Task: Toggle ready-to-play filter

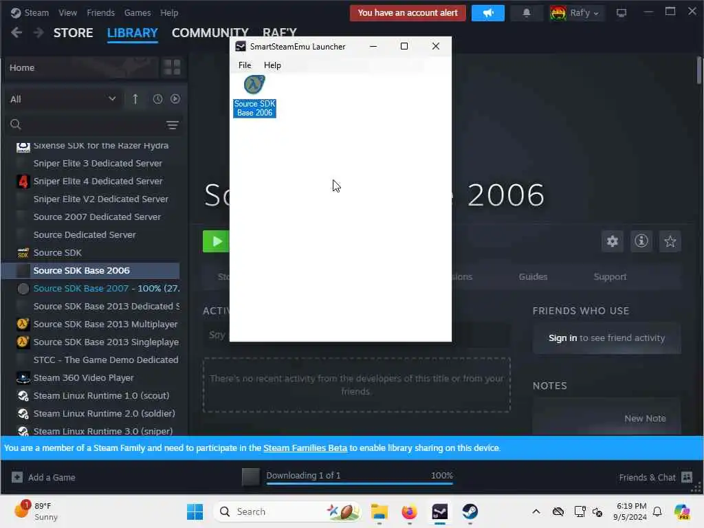Action: (x=175, y=99)
